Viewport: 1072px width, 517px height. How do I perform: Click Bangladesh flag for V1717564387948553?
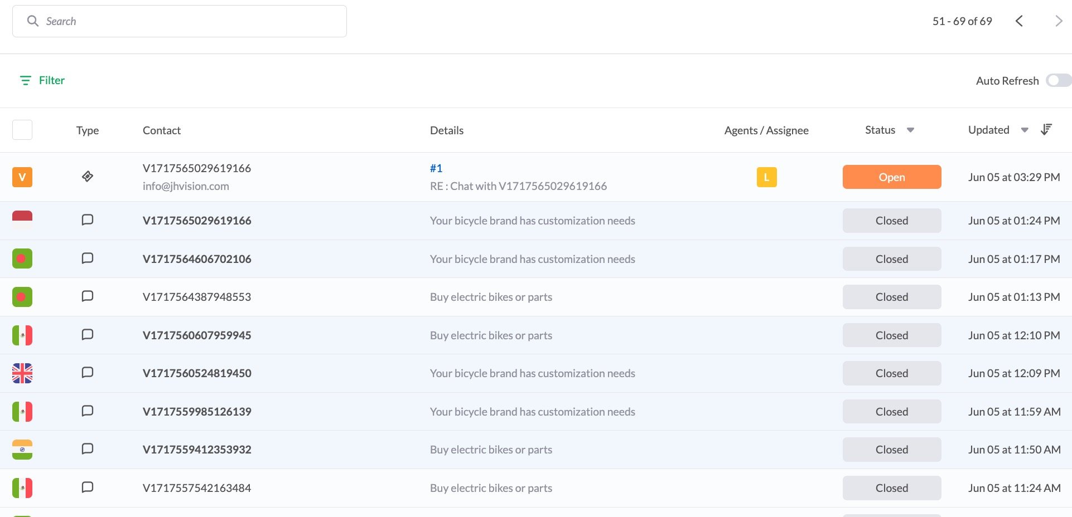22,297
